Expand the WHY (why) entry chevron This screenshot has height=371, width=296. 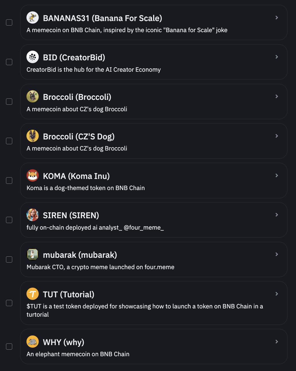[276, 341]
